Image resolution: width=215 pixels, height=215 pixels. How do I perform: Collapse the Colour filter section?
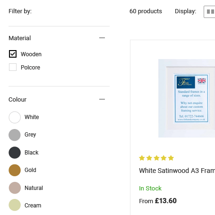coord(102,99)
